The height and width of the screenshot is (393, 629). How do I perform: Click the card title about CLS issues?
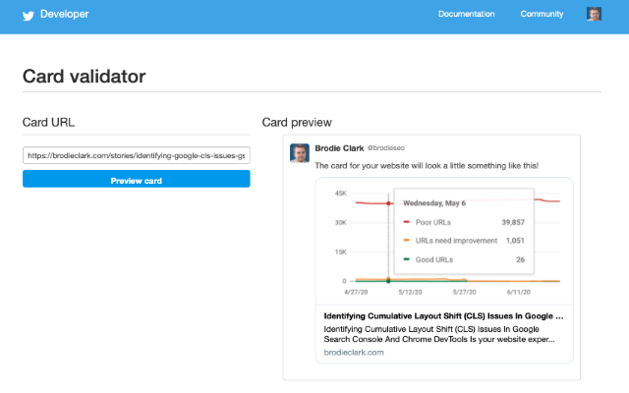click(442, 316)
